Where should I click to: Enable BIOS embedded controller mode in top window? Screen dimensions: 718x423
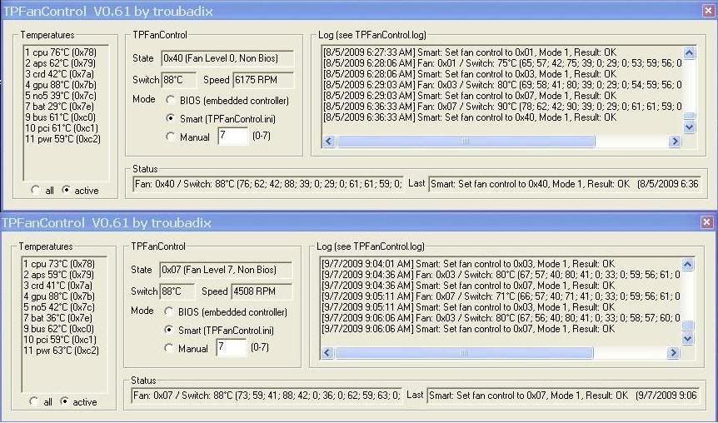coord(171,101)
